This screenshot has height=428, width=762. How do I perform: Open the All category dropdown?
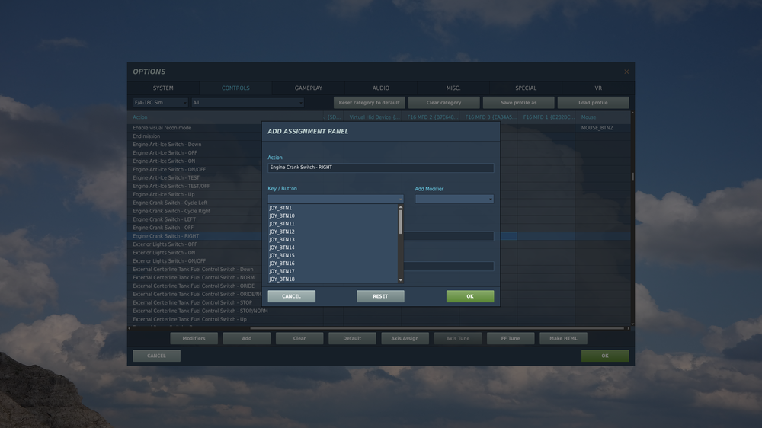click(248, 103)
